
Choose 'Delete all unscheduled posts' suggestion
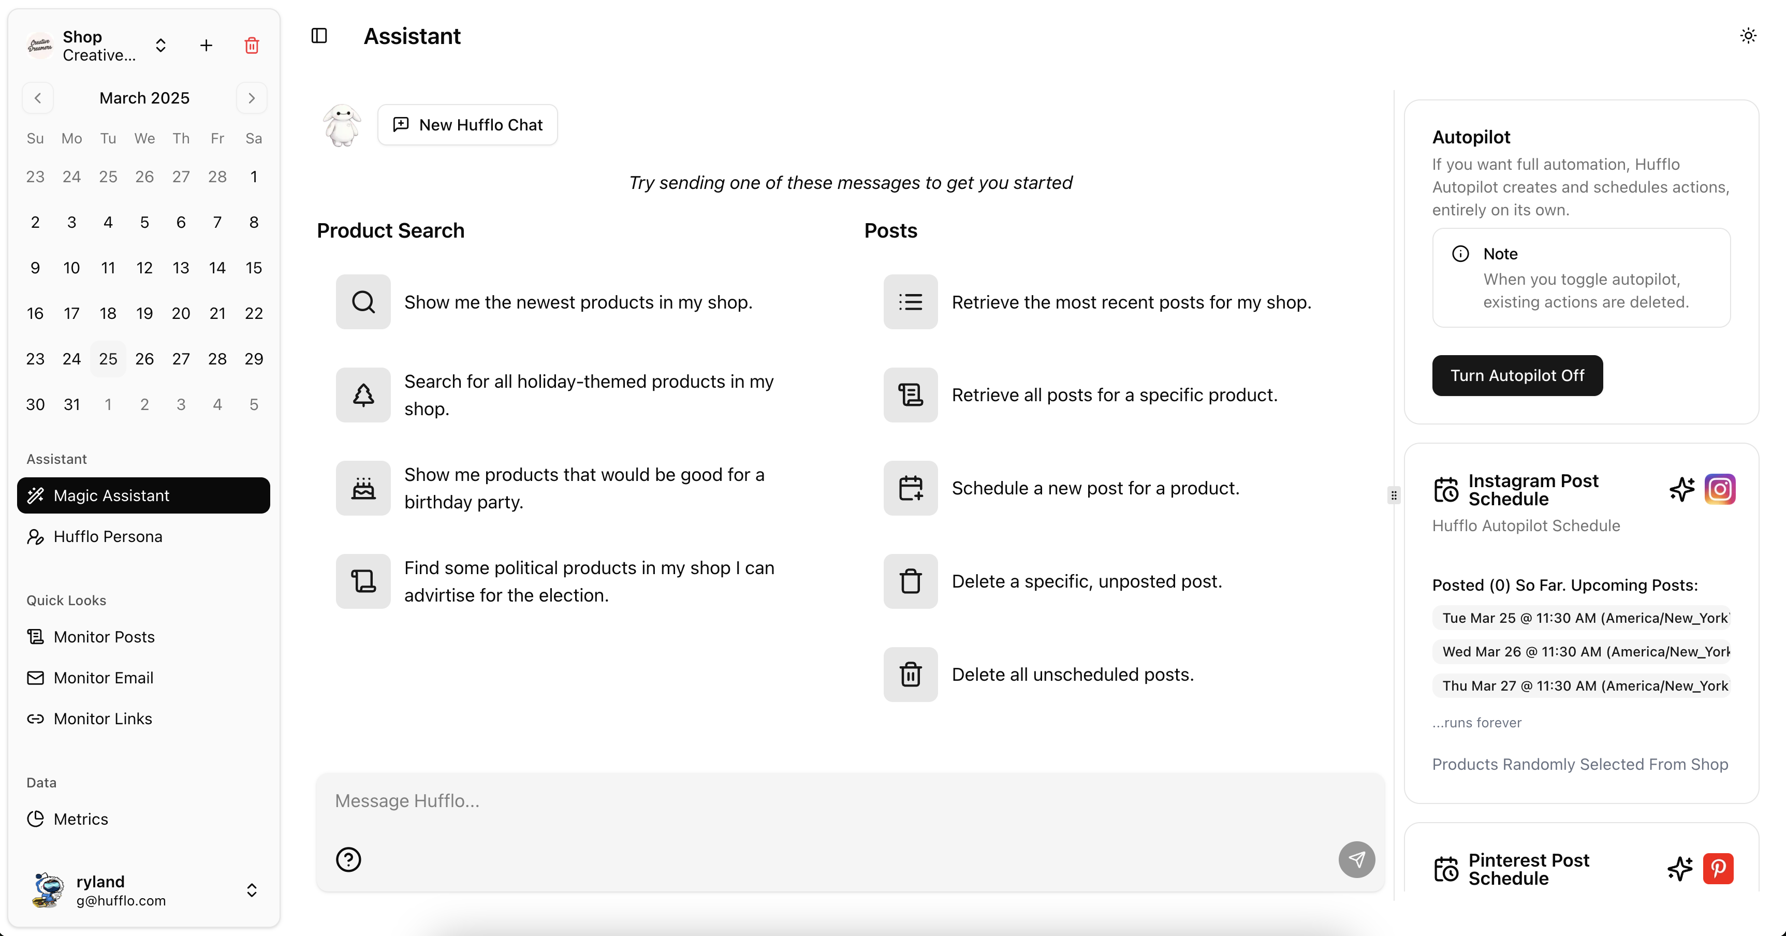[1072, 675]
